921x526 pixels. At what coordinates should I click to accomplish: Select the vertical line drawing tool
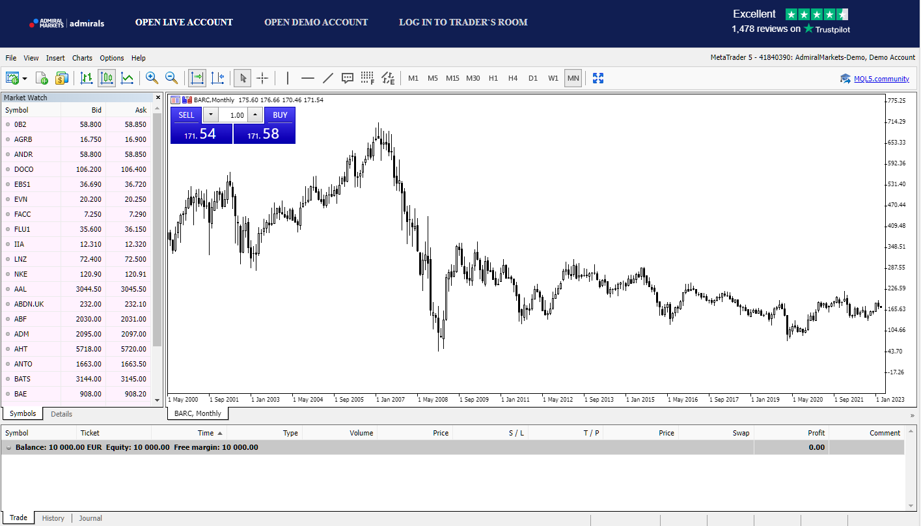coord(288,78)
